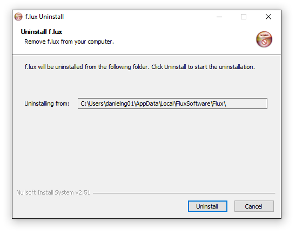Click the "danielng01" username in the path
This screenshot has width=296, height=235.
point(120,103)
